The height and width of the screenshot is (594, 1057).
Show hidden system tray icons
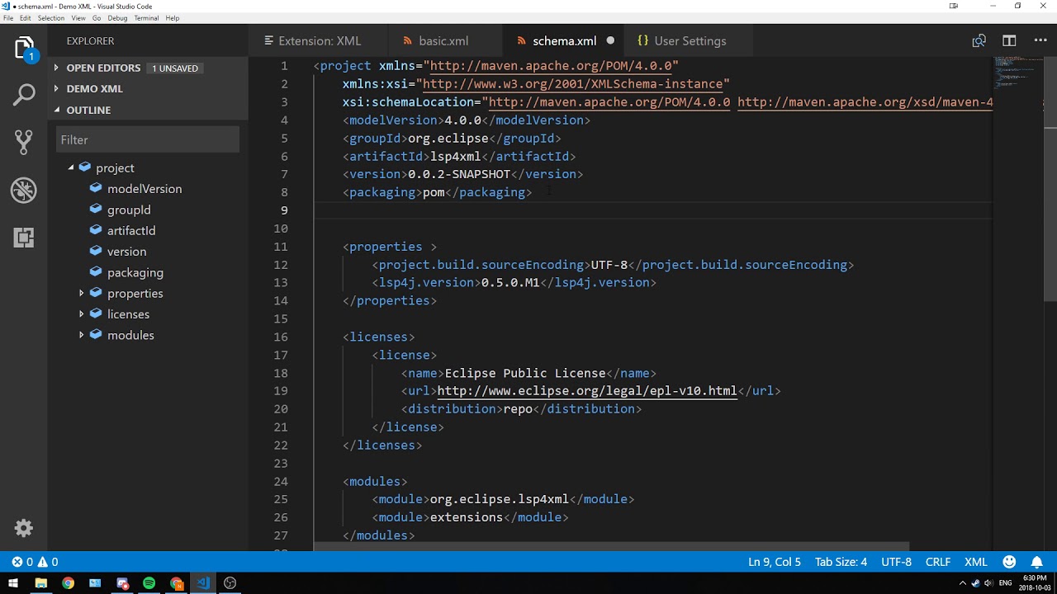pyautogui.click(x=963, y=583)
